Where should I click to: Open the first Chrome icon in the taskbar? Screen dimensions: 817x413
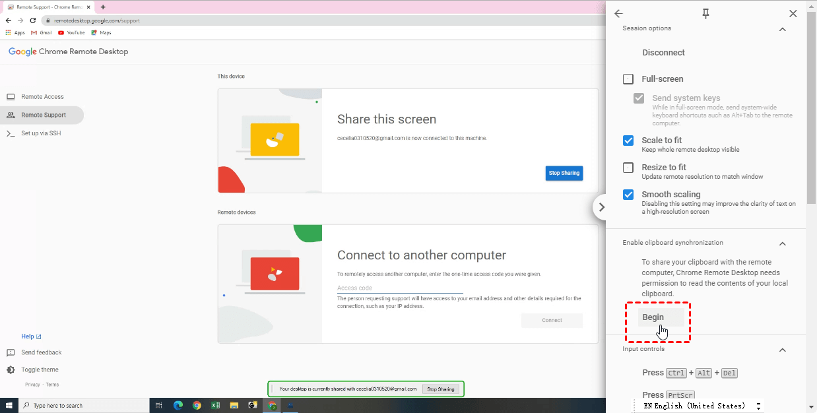197,405
